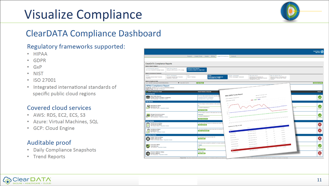
Task: Click Fail icon for Intrusion Detection Status
Action: click(320, 153)
